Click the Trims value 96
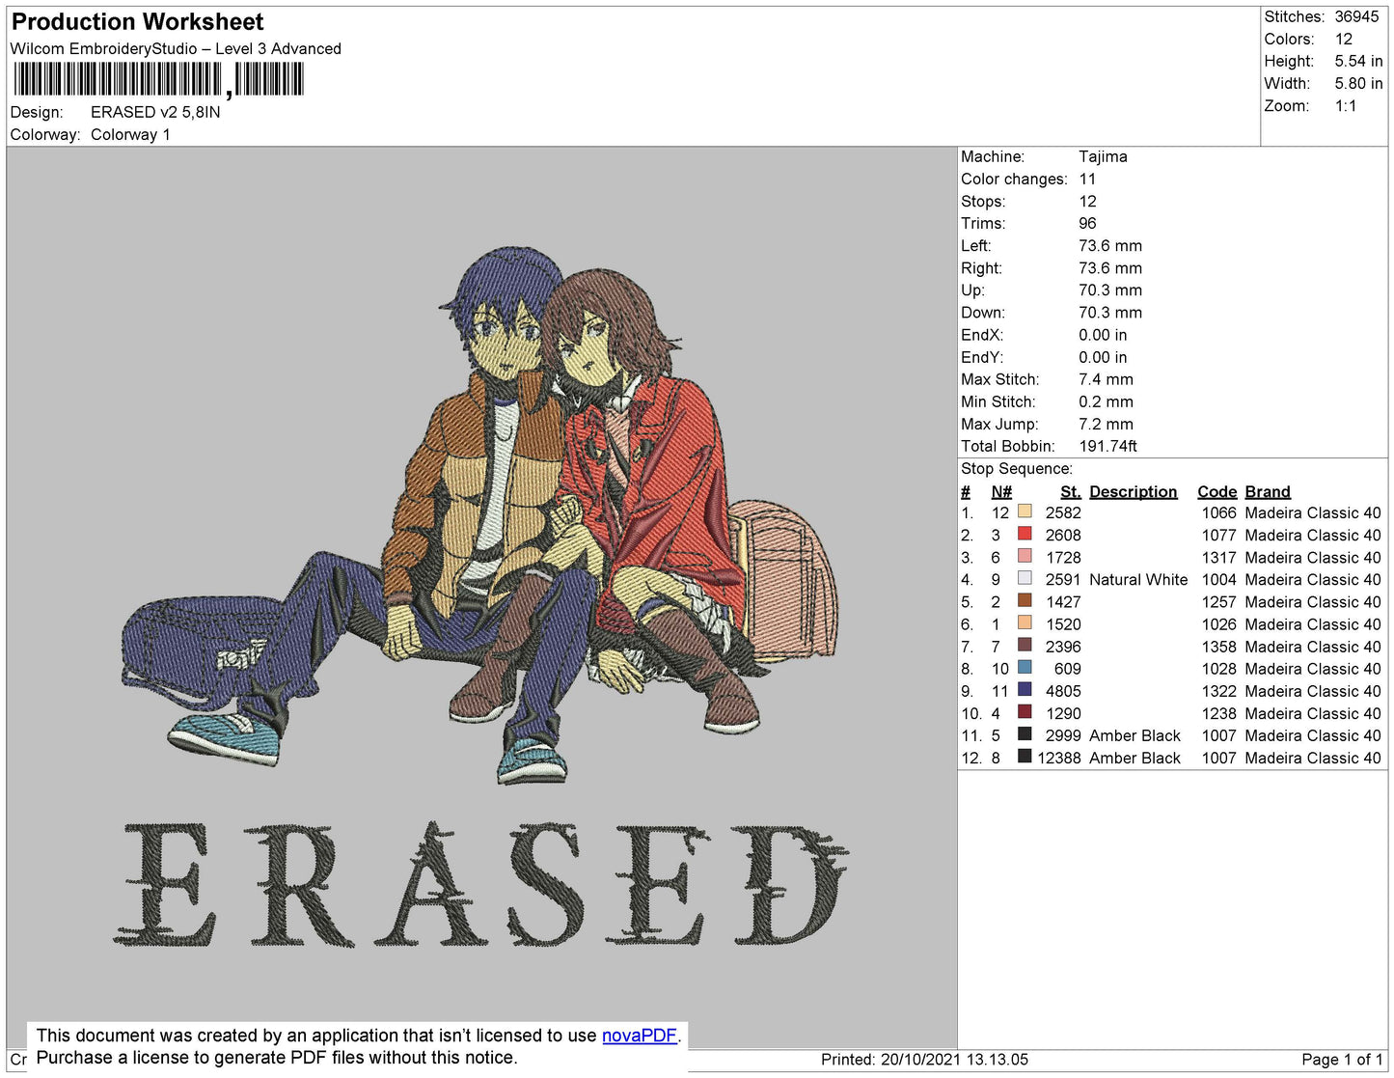1394x1078 pixels. 1088,223
